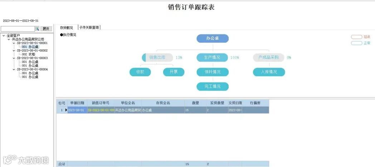This screenshot has height=167, width=375.
Task: Click the 办公桌 cell in the table row
Action: click(163, 110)
